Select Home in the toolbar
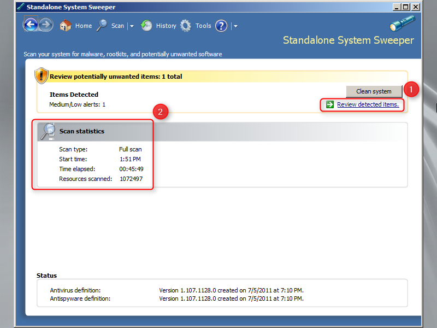437x328 pixels. (83, 25)
